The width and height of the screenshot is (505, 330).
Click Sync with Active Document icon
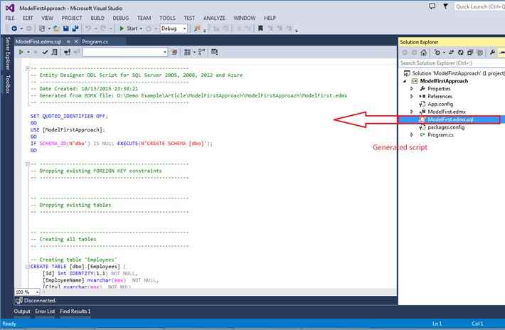pos(451,53)
